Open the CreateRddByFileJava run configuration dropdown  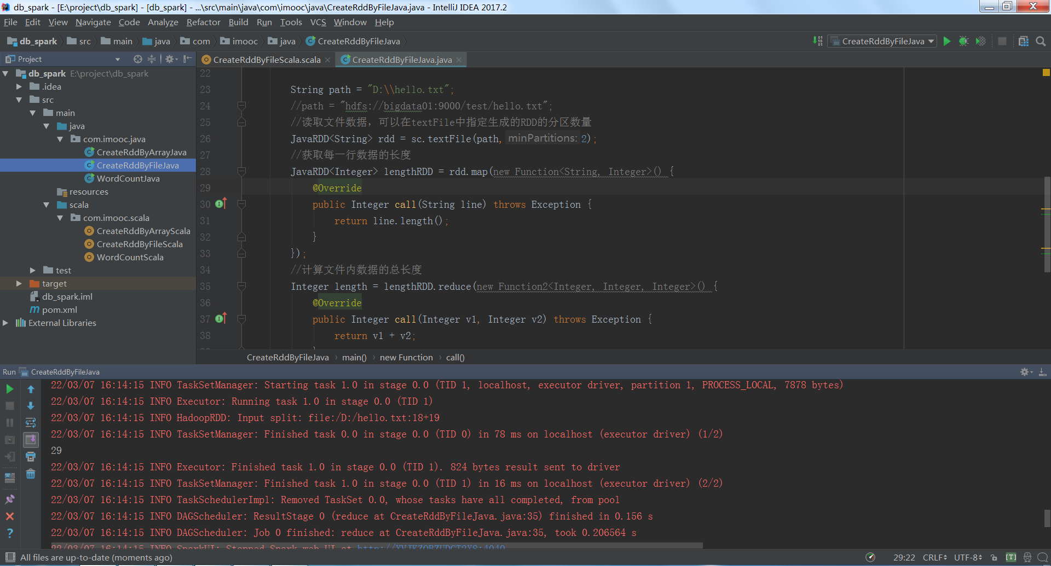coord(882,42)
